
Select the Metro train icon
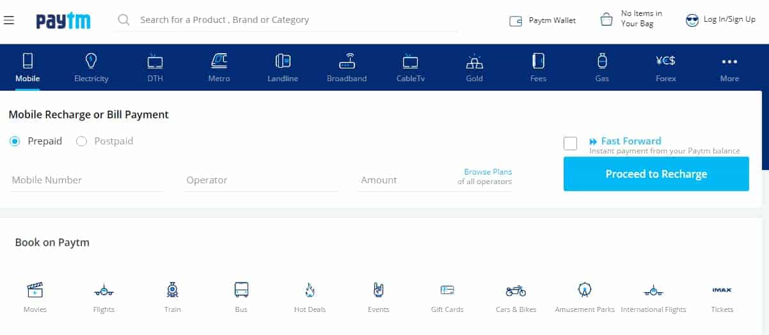point(219,61)
